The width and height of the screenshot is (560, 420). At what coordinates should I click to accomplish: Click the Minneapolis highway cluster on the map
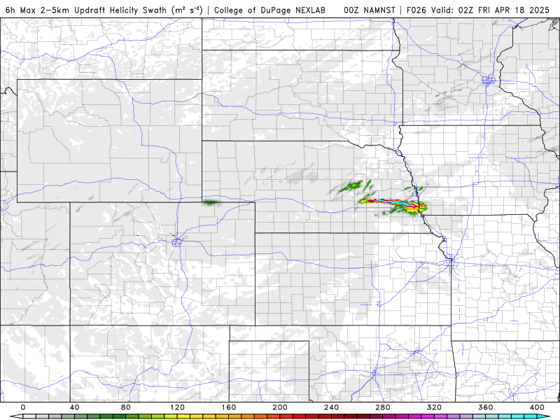[x=488, y=79]
